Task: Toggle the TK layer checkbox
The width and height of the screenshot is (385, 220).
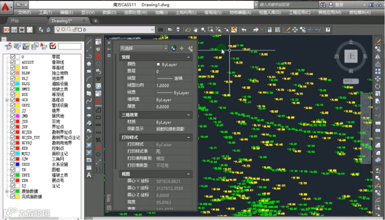Action: point(12,170)
